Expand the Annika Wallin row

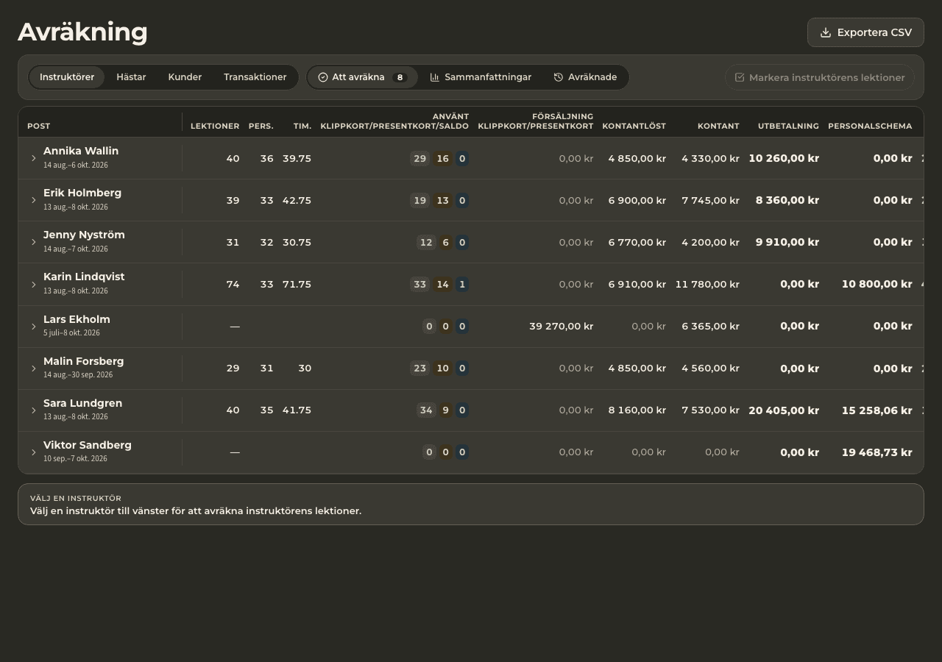(x=33, y=158)
